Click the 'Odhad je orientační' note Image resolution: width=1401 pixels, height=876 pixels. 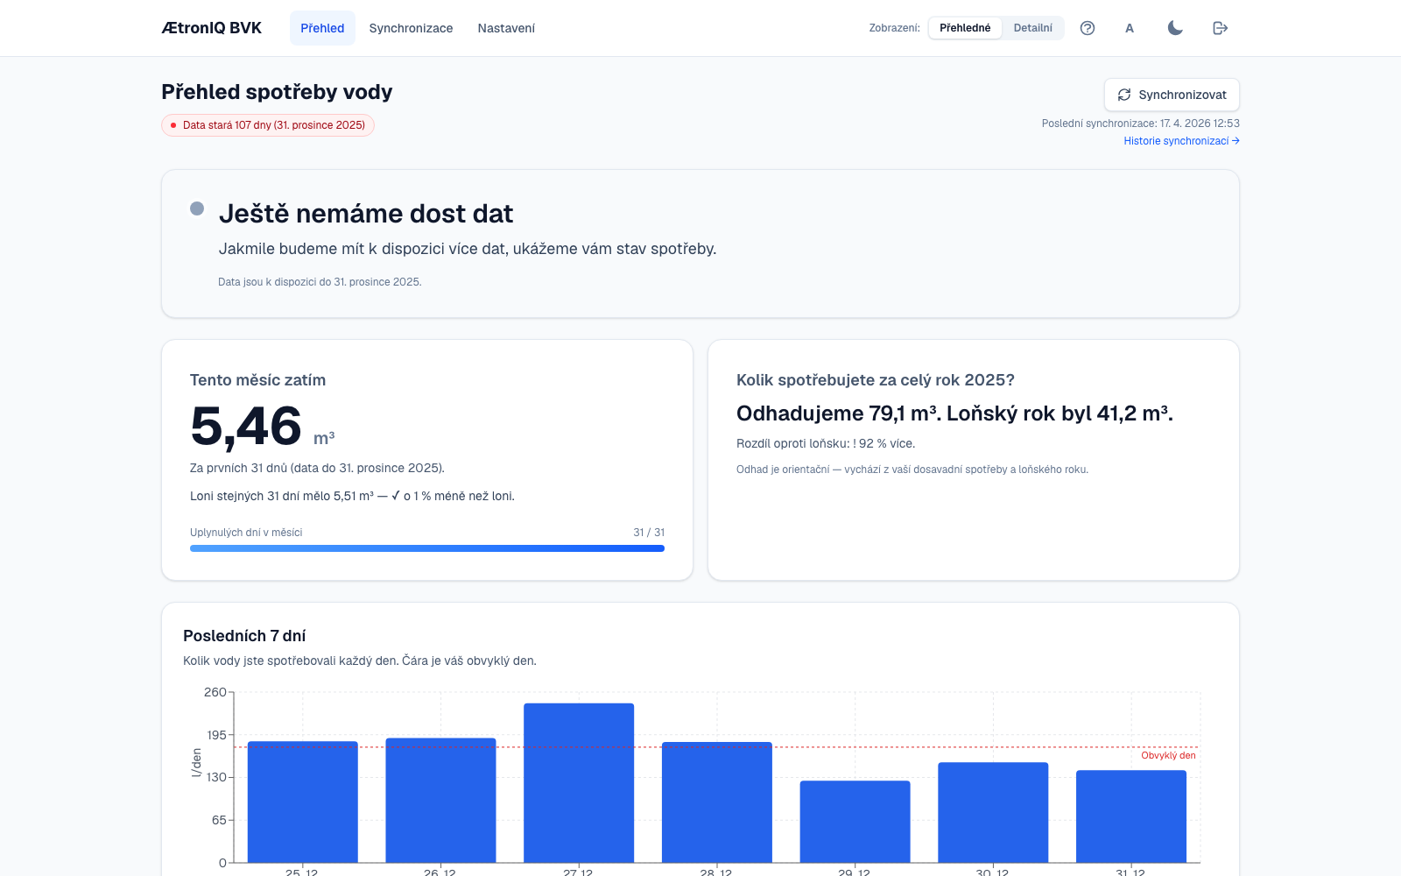912,470
